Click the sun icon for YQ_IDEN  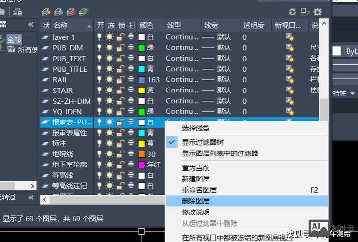(110, 111)
